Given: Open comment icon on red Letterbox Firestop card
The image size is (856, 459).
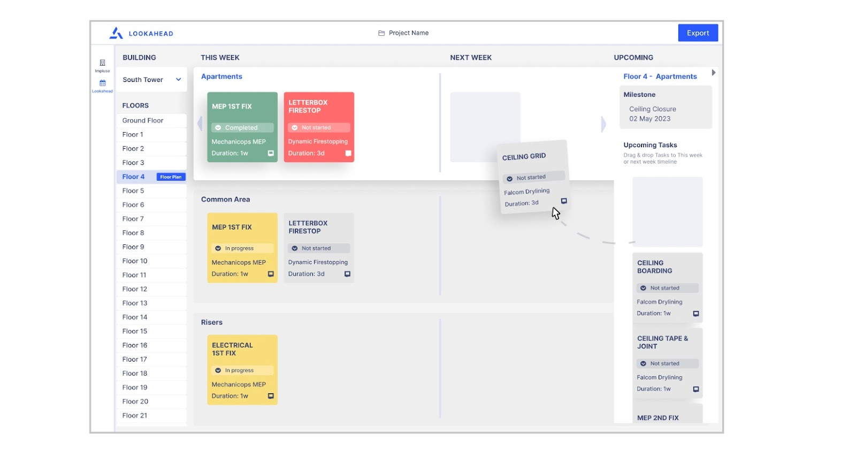Looking at the screenshot, I should point(348,153).
